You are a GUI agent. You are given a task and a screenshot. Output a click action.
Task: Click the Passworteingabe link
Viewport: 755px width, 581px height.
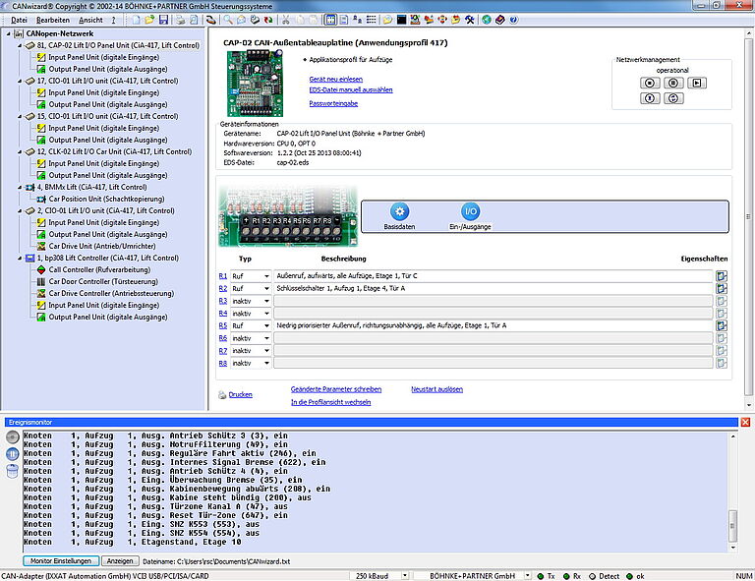tap(333, 102)
